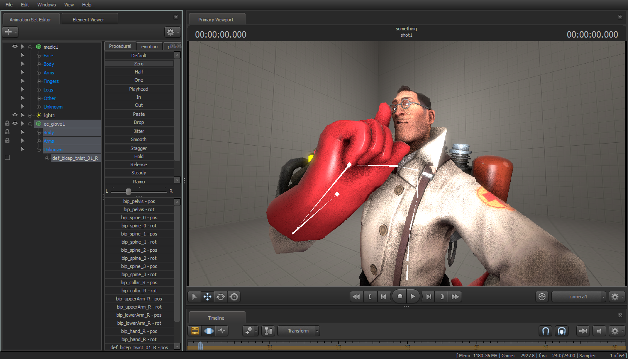Toggle the first magnet snap button on timeline
Image resolution: width=628 pixels, height=359 pixels.
click(x=546, y=331)
